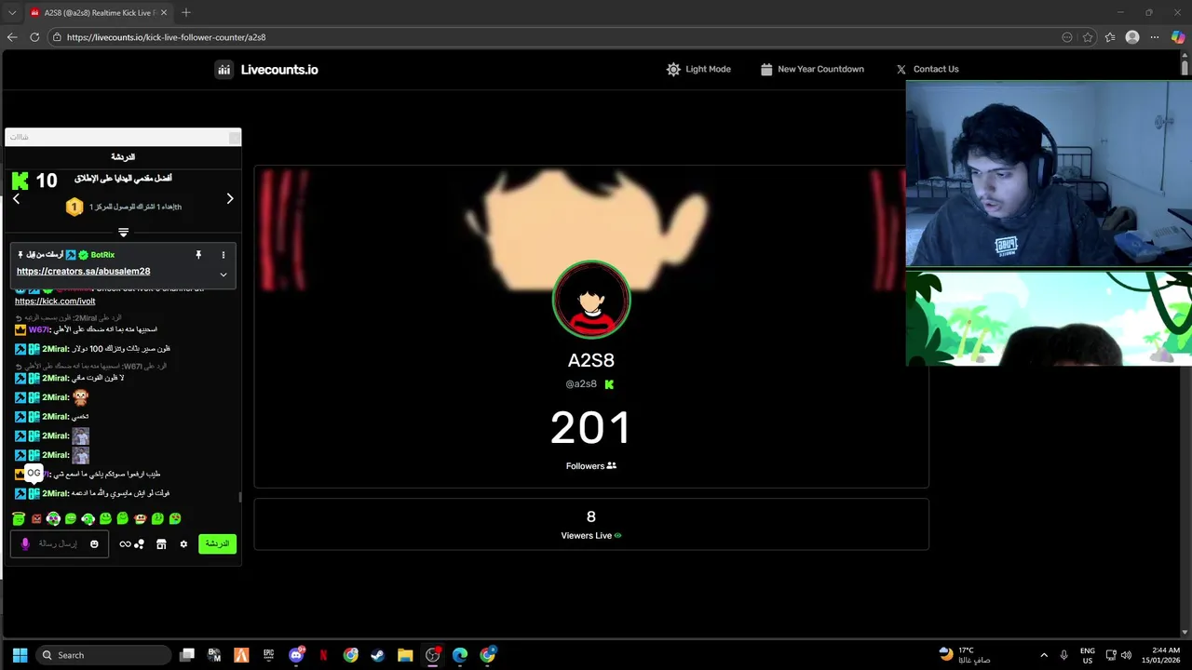Add this page to favorites
Viewport: 1192px width, 670px height.
(x=1088, y=37)
